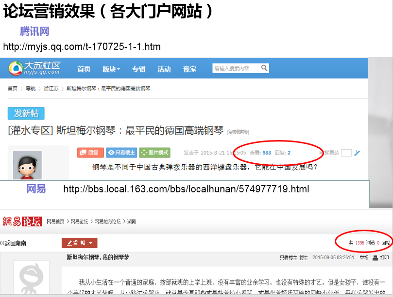The image size is (393, 297).
Task: Click the print icon 打印
Action: (381, 258)
